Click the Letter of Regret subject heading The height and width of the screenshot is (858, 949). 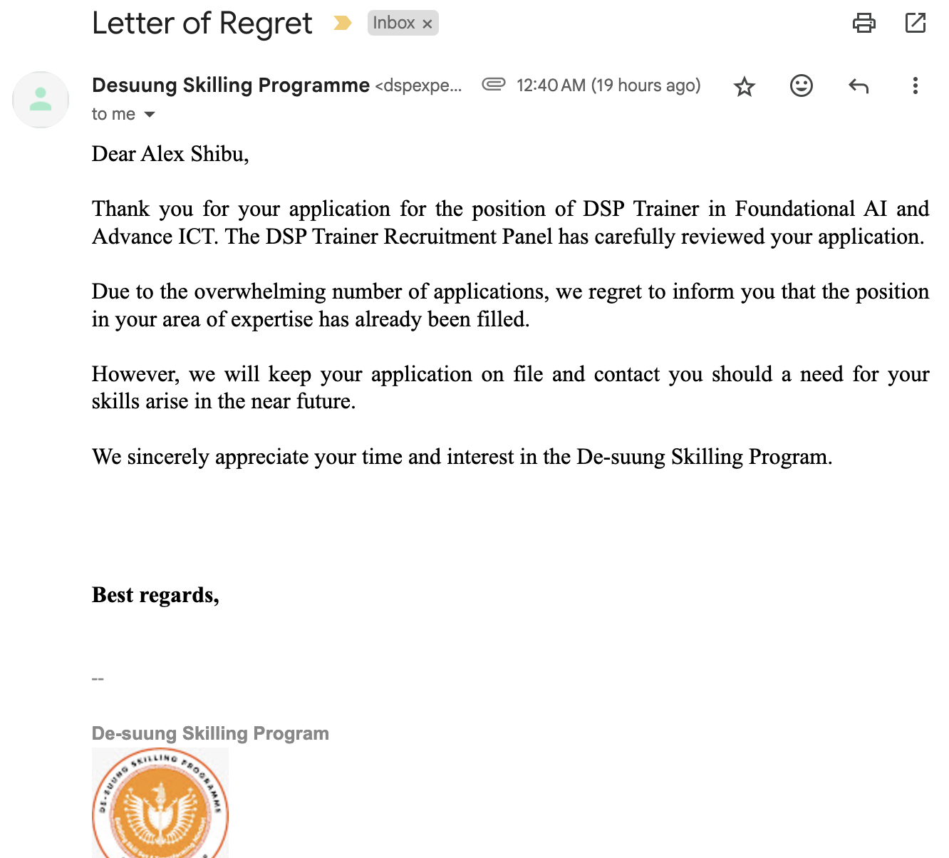point(202,24)
